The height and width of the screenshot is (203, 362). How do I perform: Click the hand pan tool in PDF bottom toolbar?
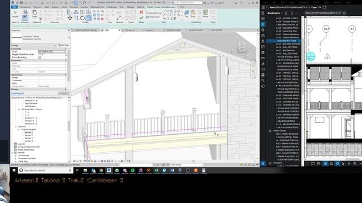point(337,164)
